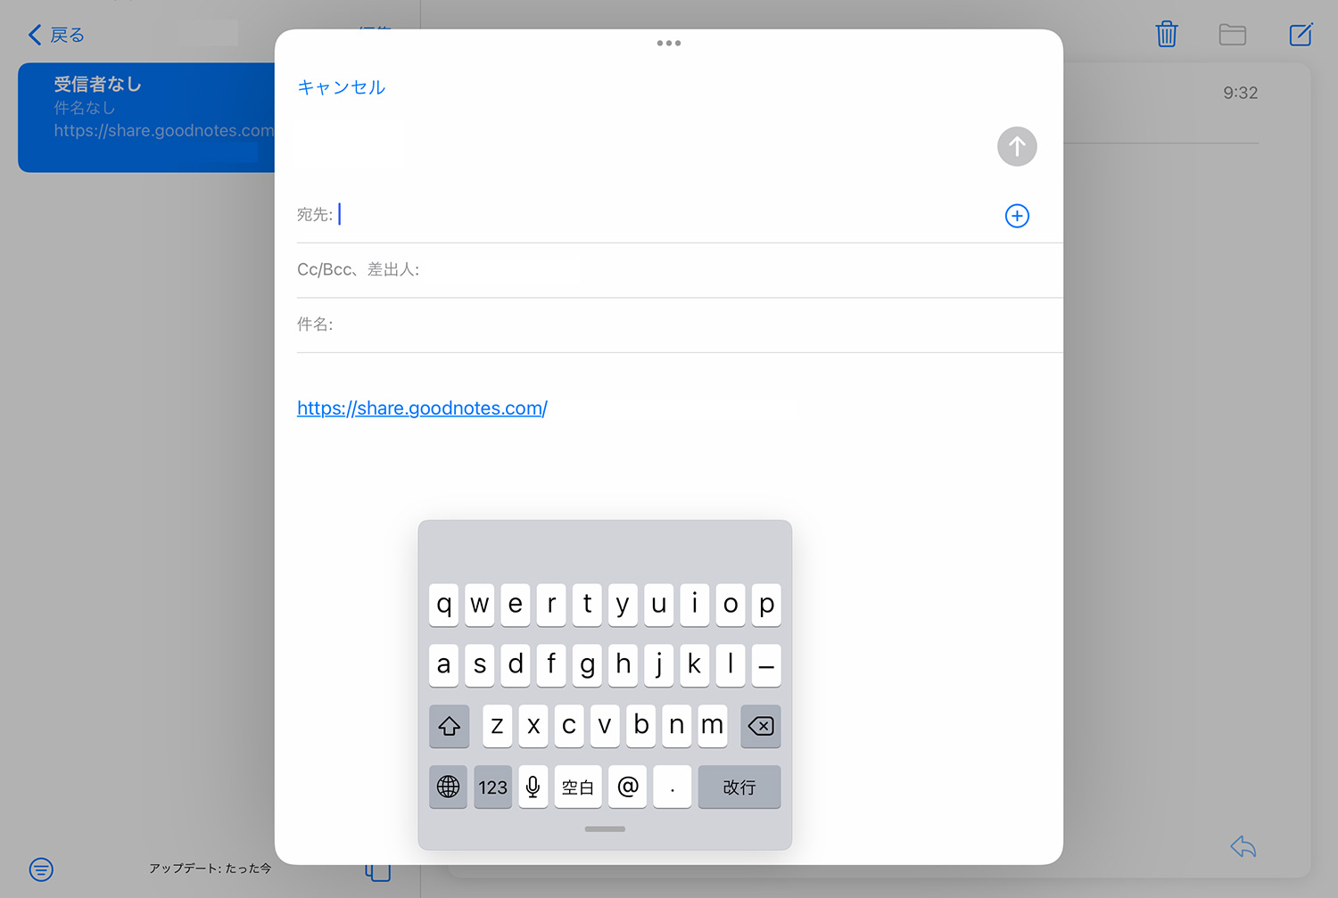Go back with 戻る button

56,35
